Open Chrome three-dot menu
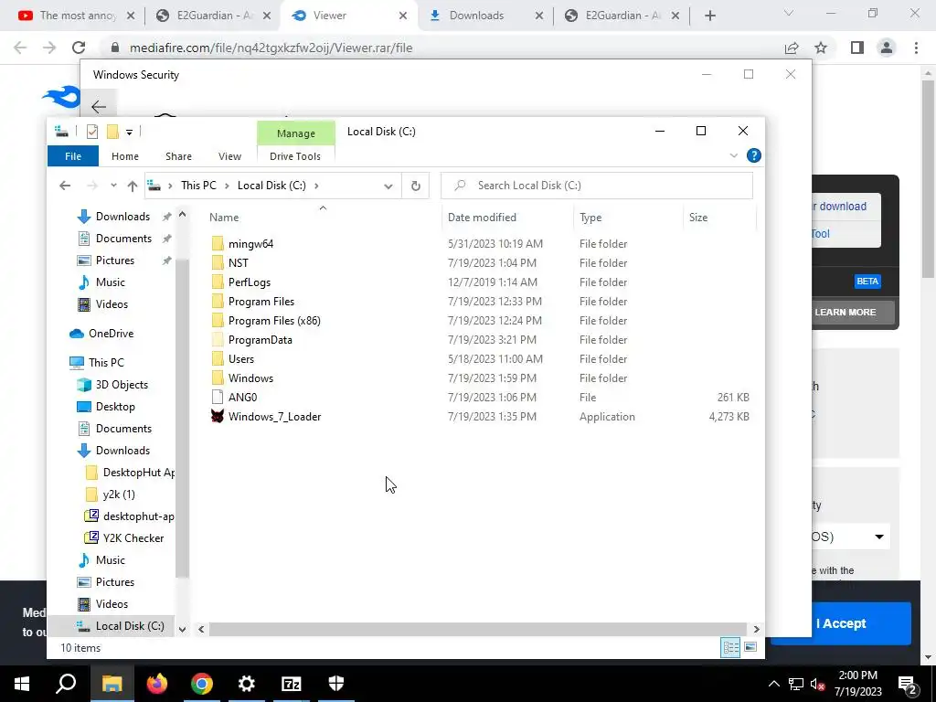This screenshot has height=702, width=936. [916, 48]
